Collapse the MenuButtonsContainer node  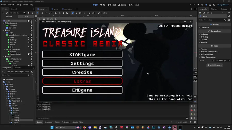coord(5,35)
